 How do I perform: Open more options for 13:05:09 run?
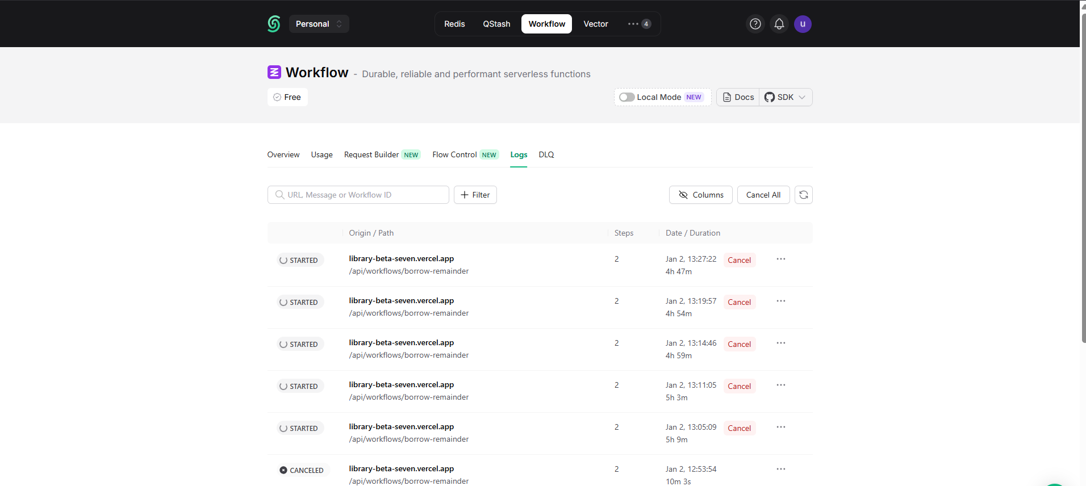click(781, 427)
